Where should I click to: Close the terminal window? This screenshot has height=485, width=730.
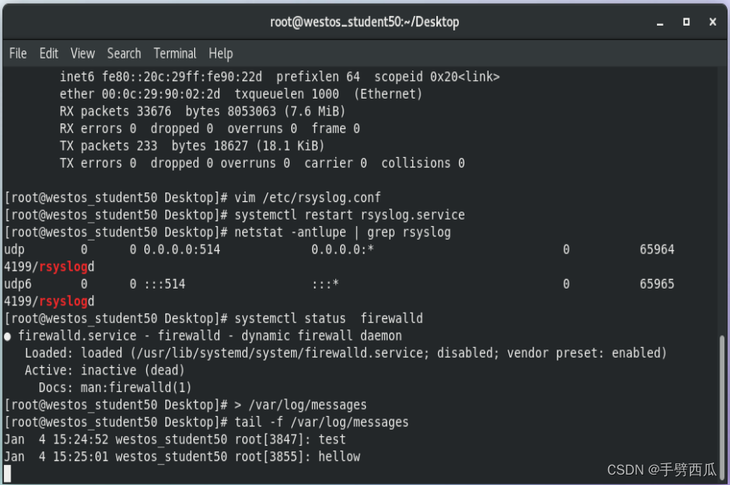[712, 22]
